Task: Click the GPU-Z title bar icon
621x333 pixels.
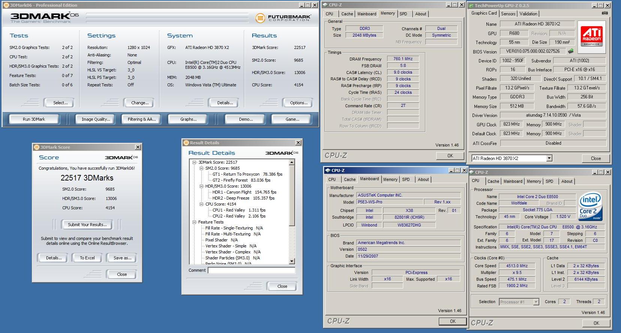Action: pos(471,5)
